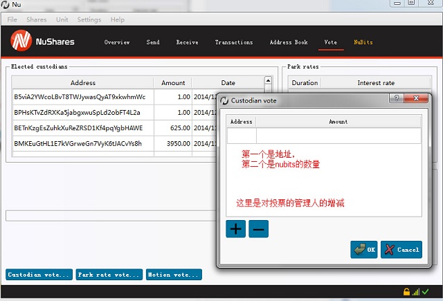Image resolution: width=443 pixels, height=301 pixels.
Task: Click the 625.00 amount cell
Action: tap(173, 128)
